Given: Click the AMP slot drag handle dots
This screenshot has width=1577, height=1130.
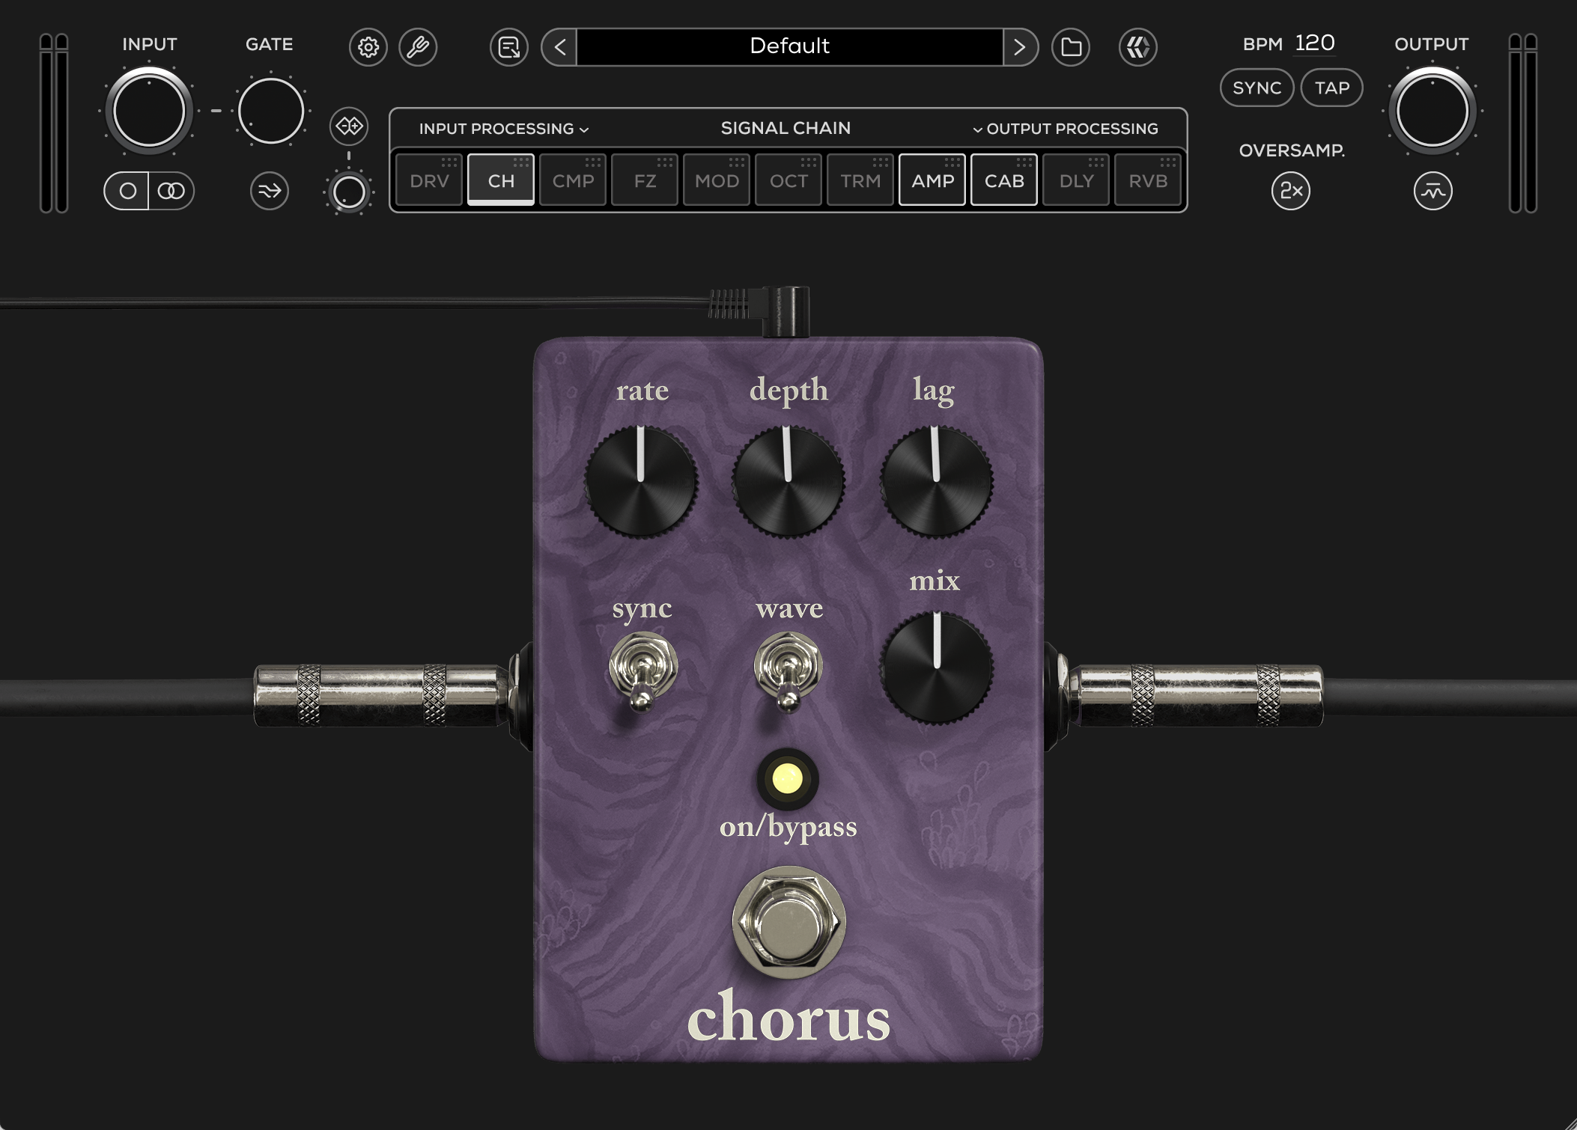Looking at the screenshot, I should pos(952,162).
